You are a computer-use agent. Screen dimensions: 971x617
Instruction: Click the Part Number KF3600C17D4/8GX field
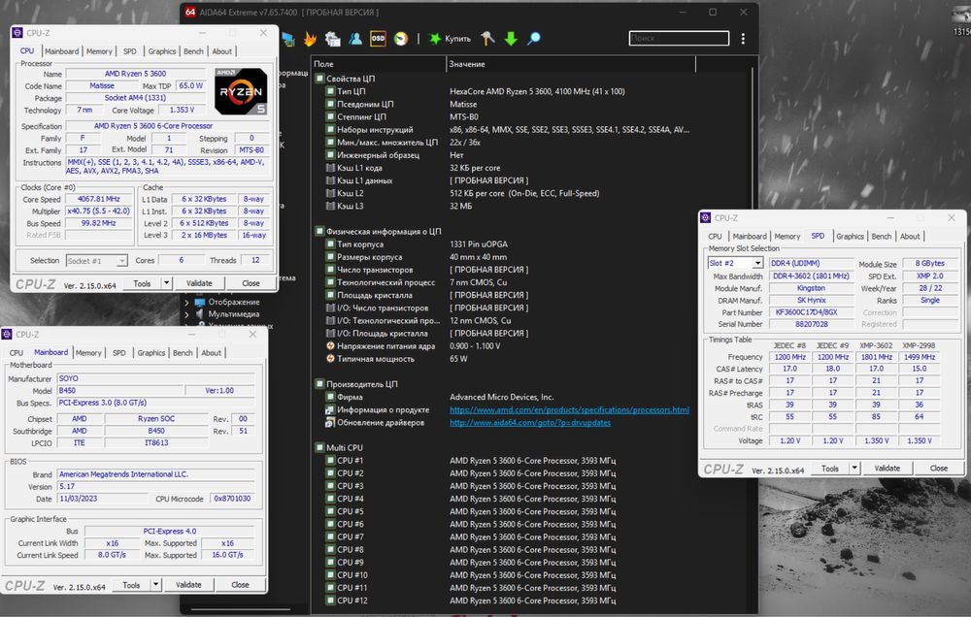[811, 312]
